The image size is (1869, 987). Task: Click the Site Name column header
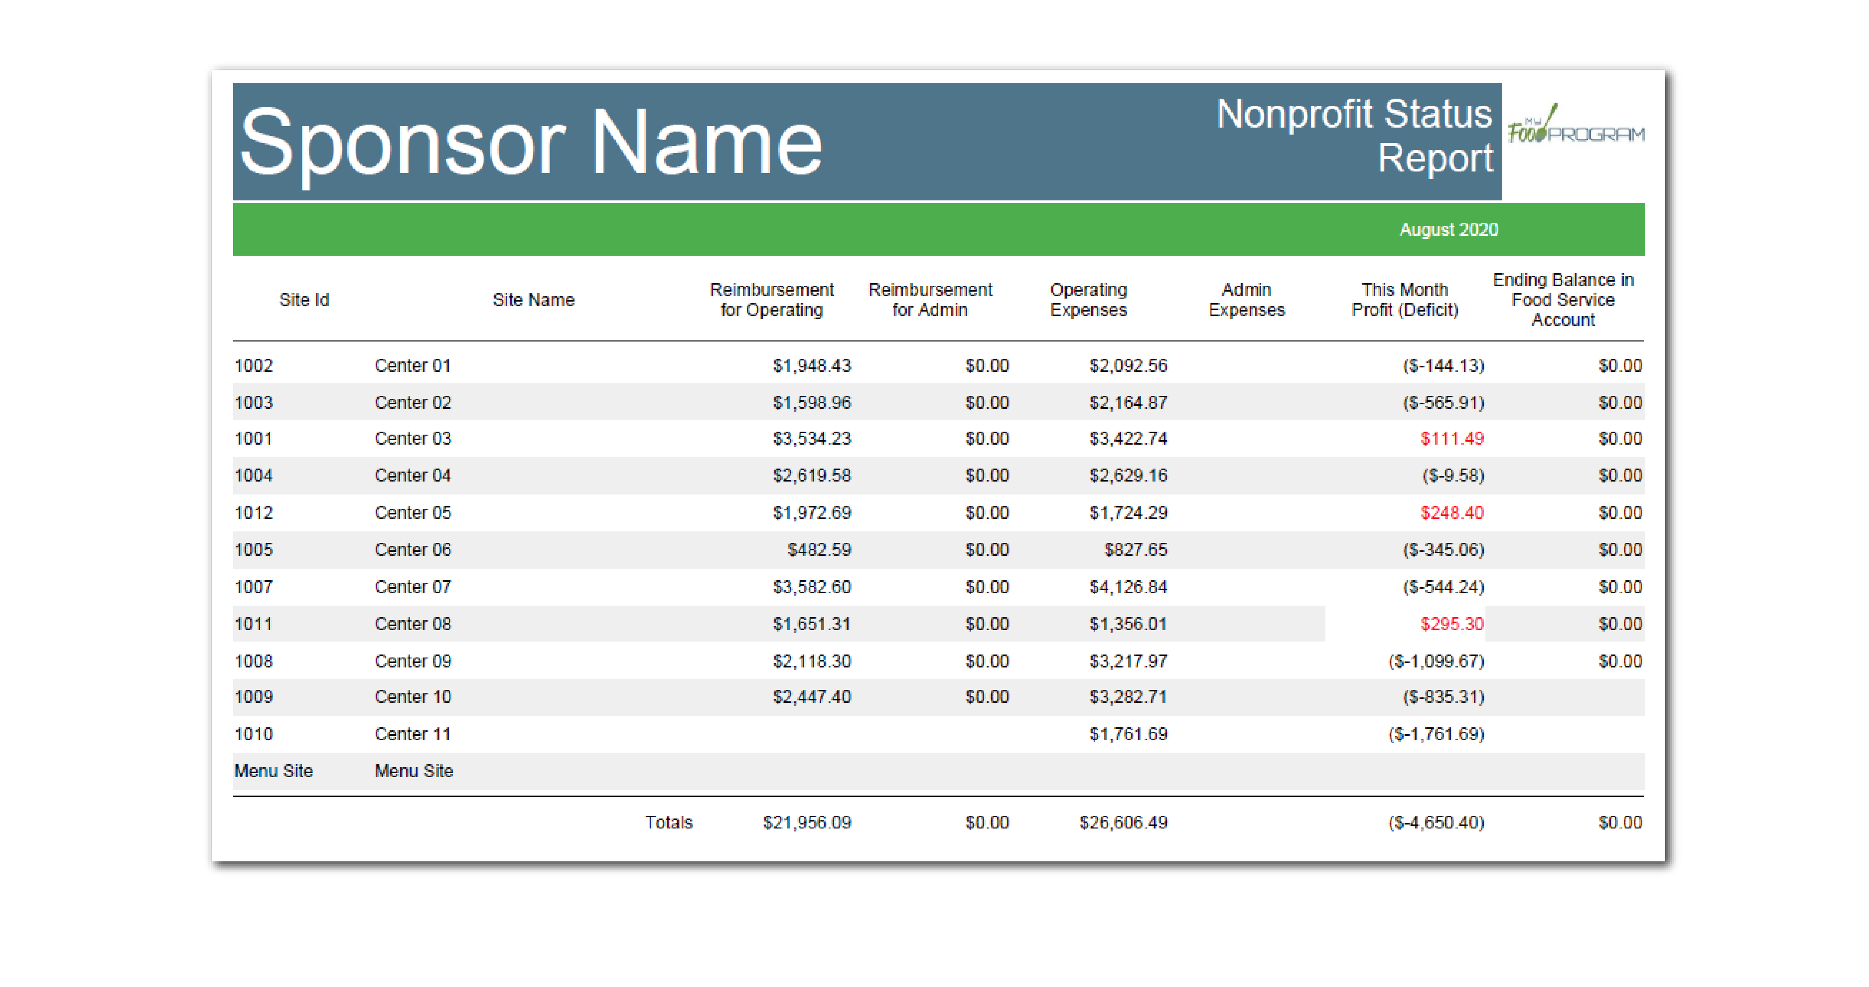533,300
